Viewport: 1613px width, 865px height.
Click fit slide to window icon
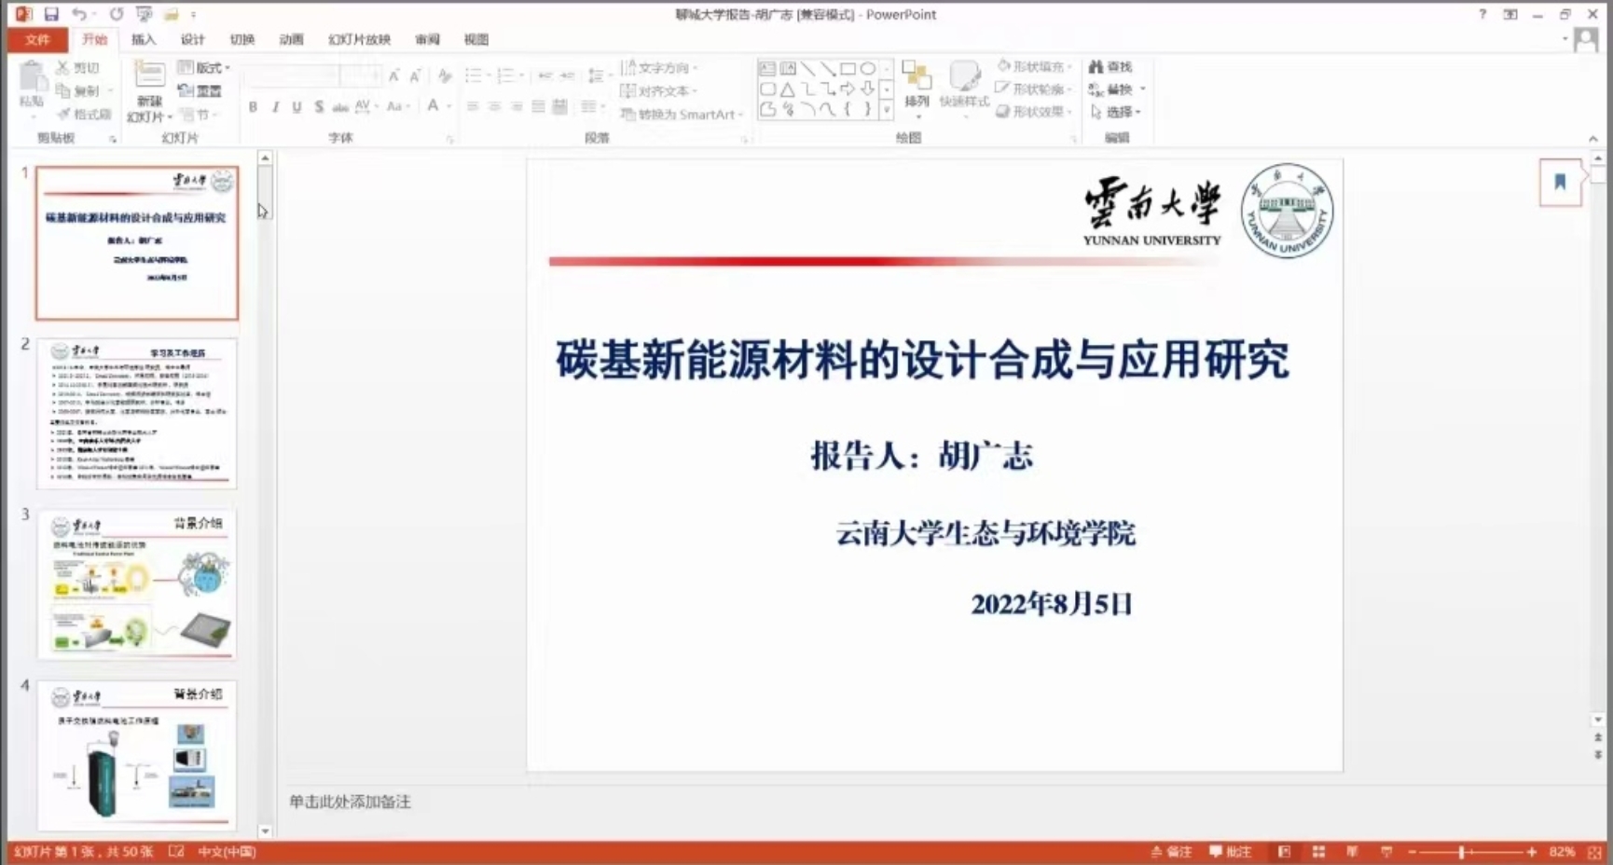pos(1594,852)
